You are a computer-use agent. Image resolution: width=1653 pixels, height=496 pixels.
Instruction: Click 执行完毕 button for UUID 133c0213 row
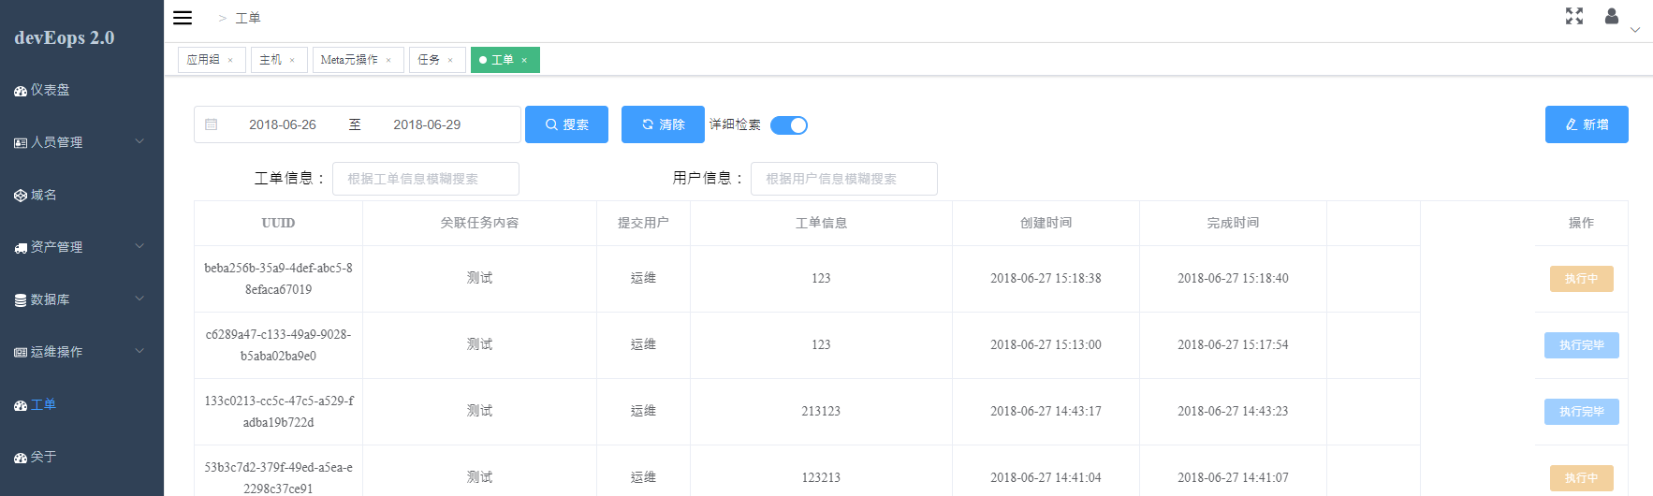pyautogui.click(x=1582, y=412)
